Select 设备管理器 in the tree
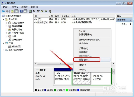Viewport: 134px width, 97px height. pyautogui.click(x=17, y=40)
